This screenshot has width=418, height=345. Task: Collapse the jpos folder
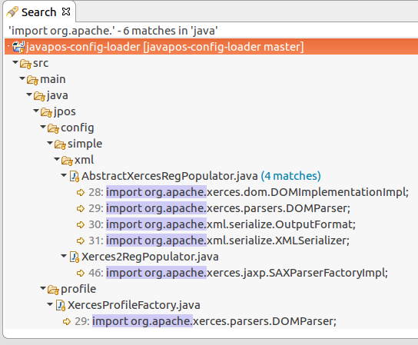36,111
